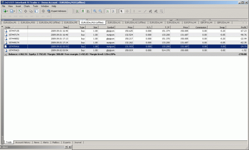Toggle the Expert Advisors button
The width and height of the screenshot is (249, 150).
57,11
